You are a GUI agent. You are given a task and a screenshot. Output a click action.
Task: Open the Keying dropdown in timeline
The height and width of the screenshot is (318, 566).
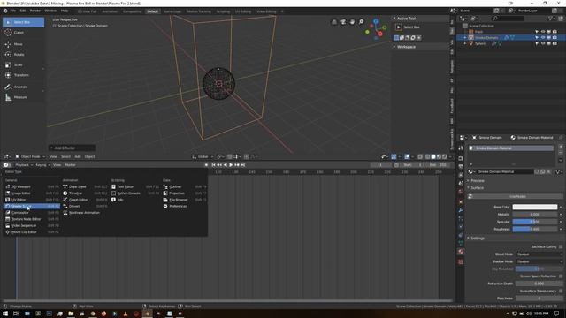[x=42, y=165]
